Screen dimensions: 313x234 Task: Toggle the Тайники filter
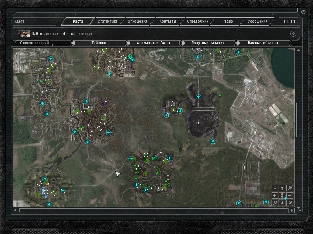(x=99, y=43)
